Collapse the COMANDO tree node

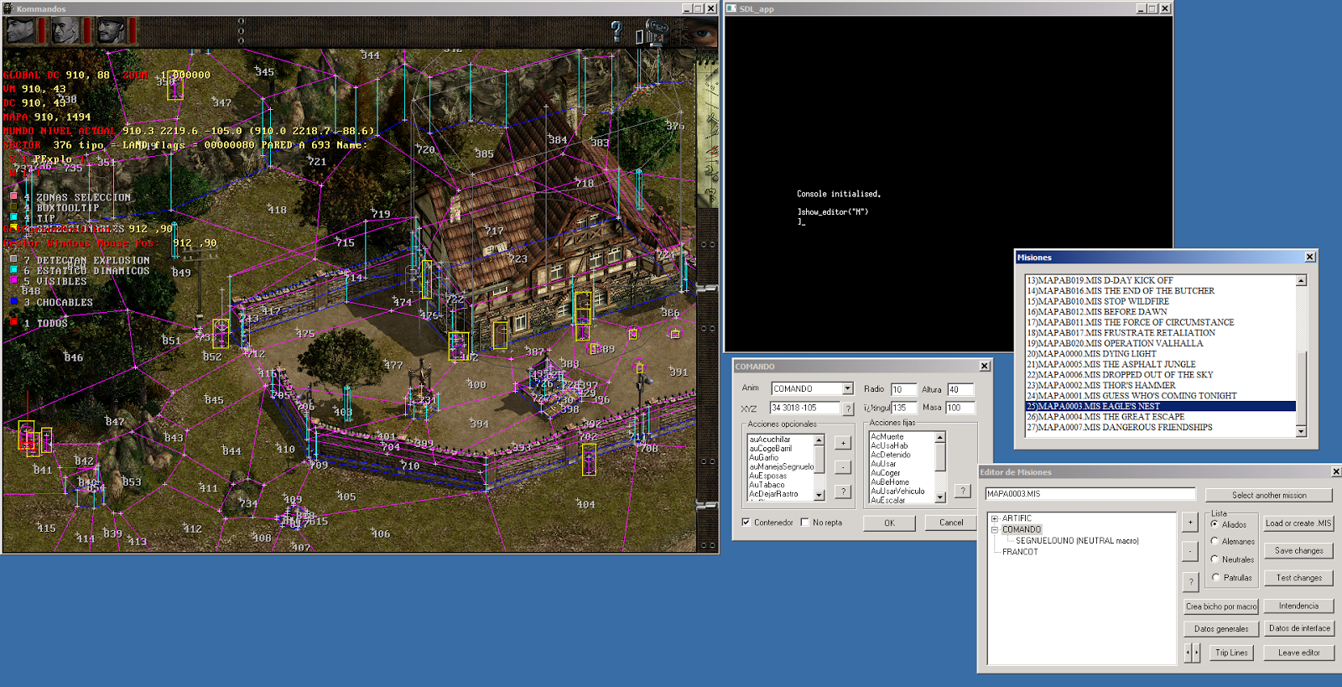995,529
